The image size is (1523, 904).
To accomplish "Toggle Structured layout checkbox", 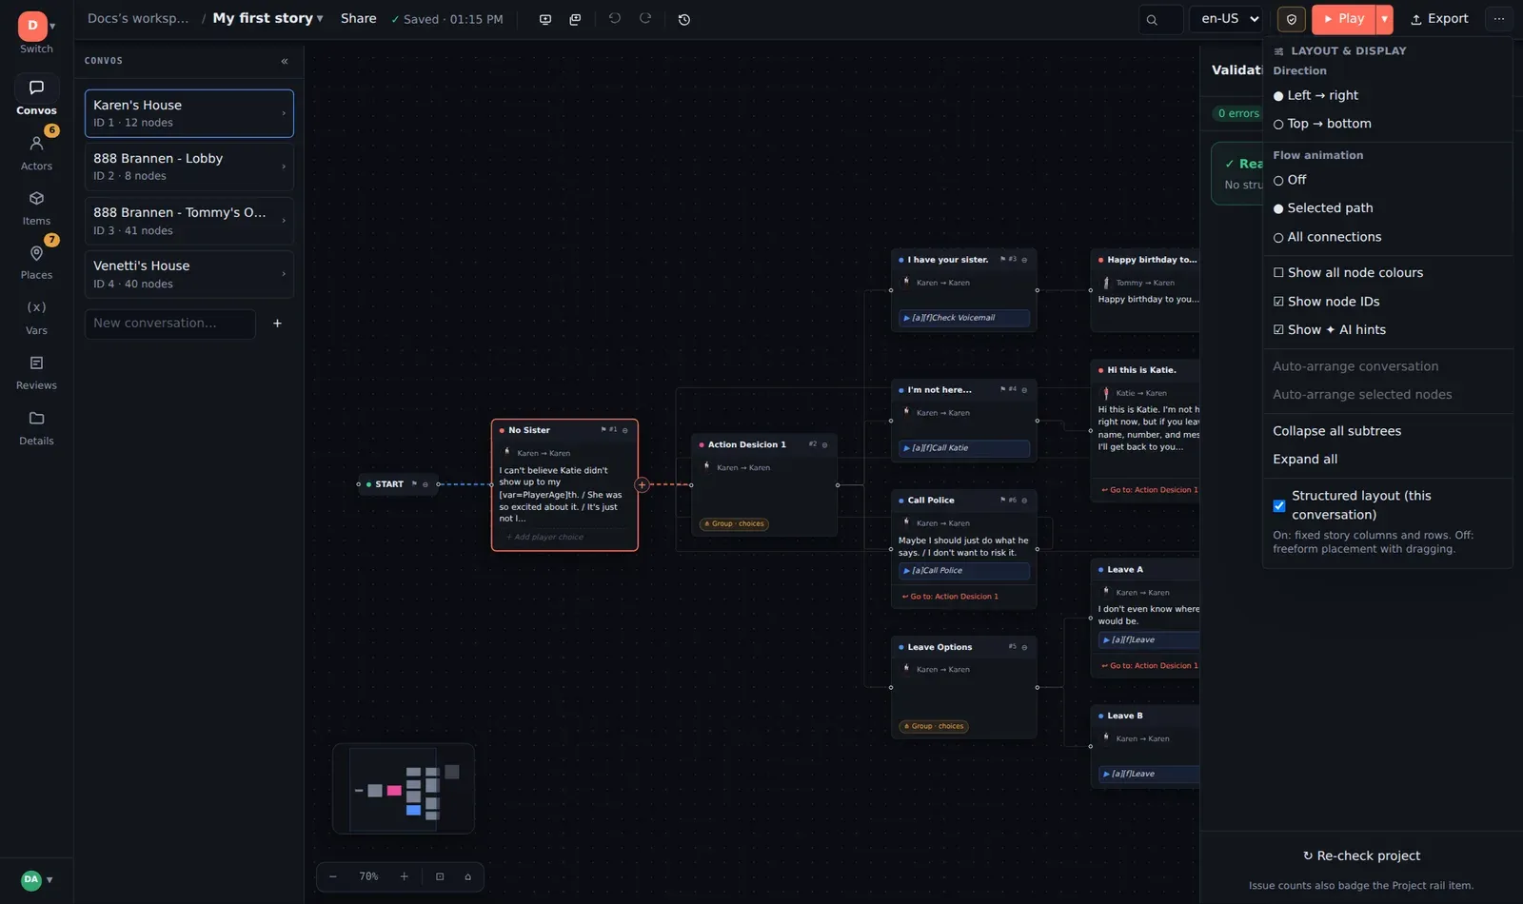I will pos(1279,506).
